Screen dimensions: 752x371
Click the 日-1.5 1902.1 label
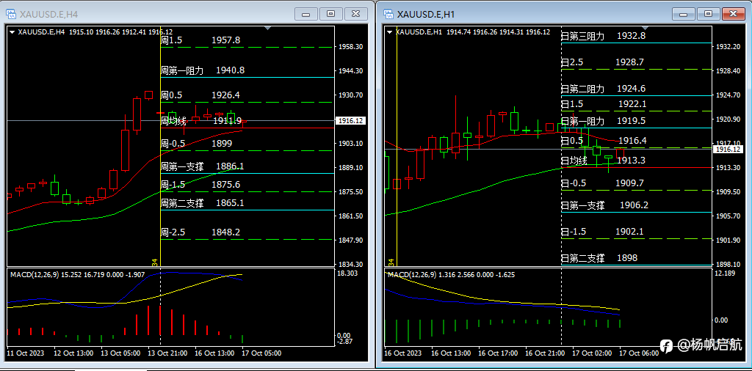[x=602, y=232]
